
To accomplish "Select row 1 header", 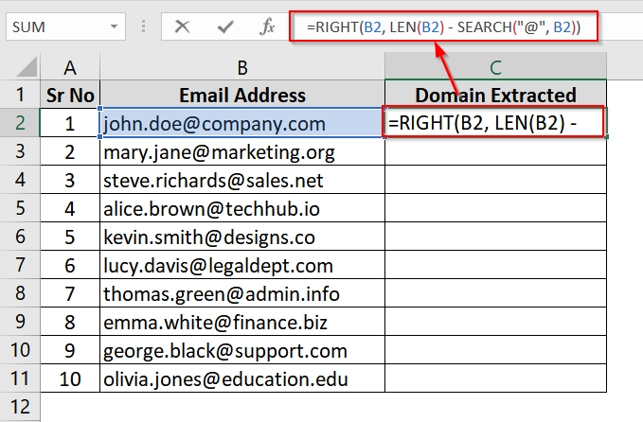I will click(20, 95).
